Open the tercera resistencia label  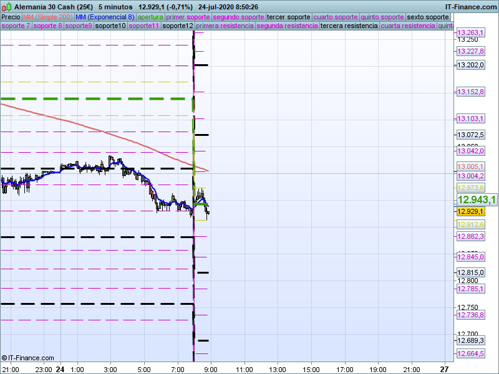(x=348, y=26)
